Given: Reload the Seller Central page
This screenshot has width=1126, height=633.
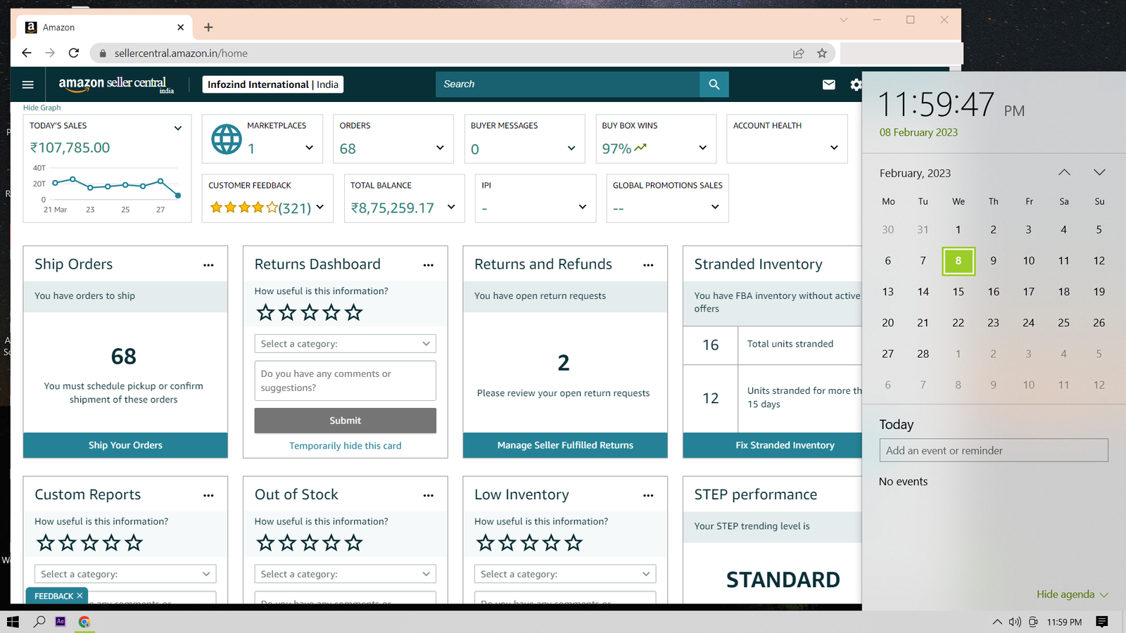Looking at the screenshot, I should [x=74, y=53].
